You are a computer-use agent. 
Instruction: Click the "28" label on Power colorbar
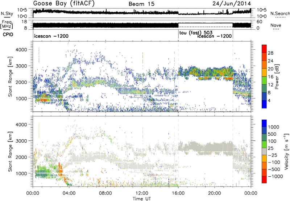270,53
